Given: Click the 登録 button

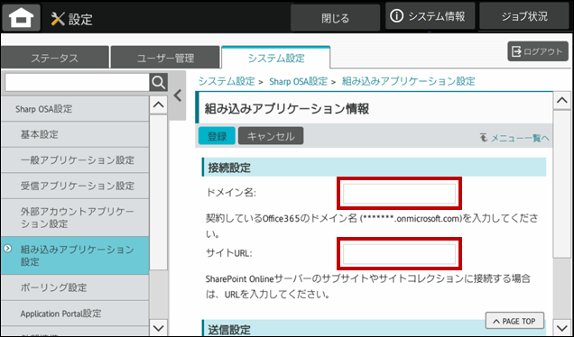Looking at the screenshot, I should [x=217, y=136].
